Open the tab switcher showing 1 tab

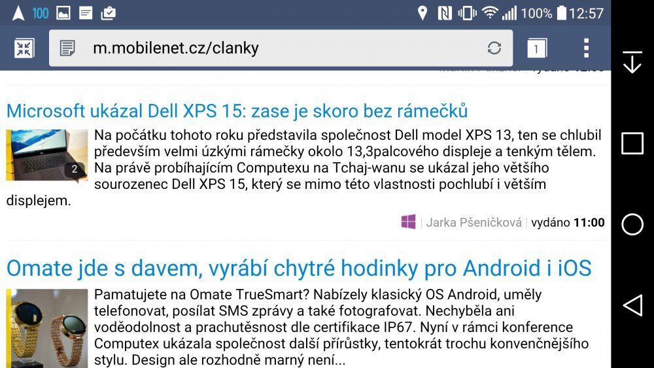[536, 48]
